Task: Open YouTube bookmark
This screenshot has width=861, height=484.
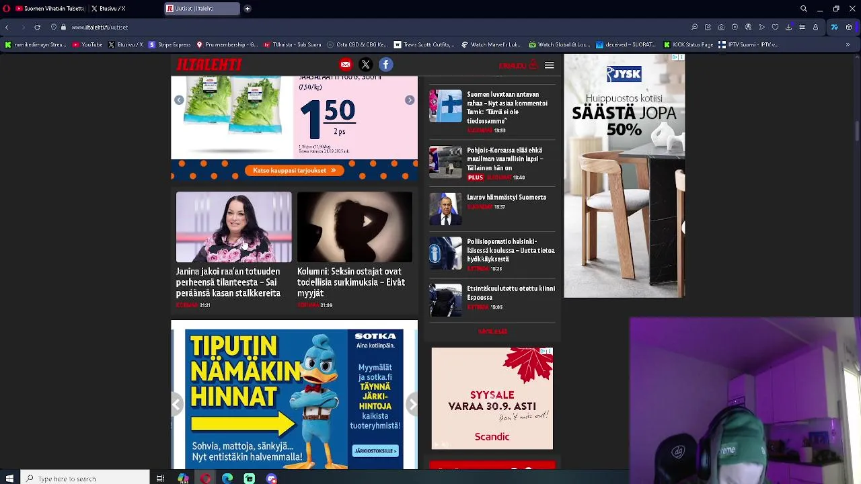Action: (87, 45)
